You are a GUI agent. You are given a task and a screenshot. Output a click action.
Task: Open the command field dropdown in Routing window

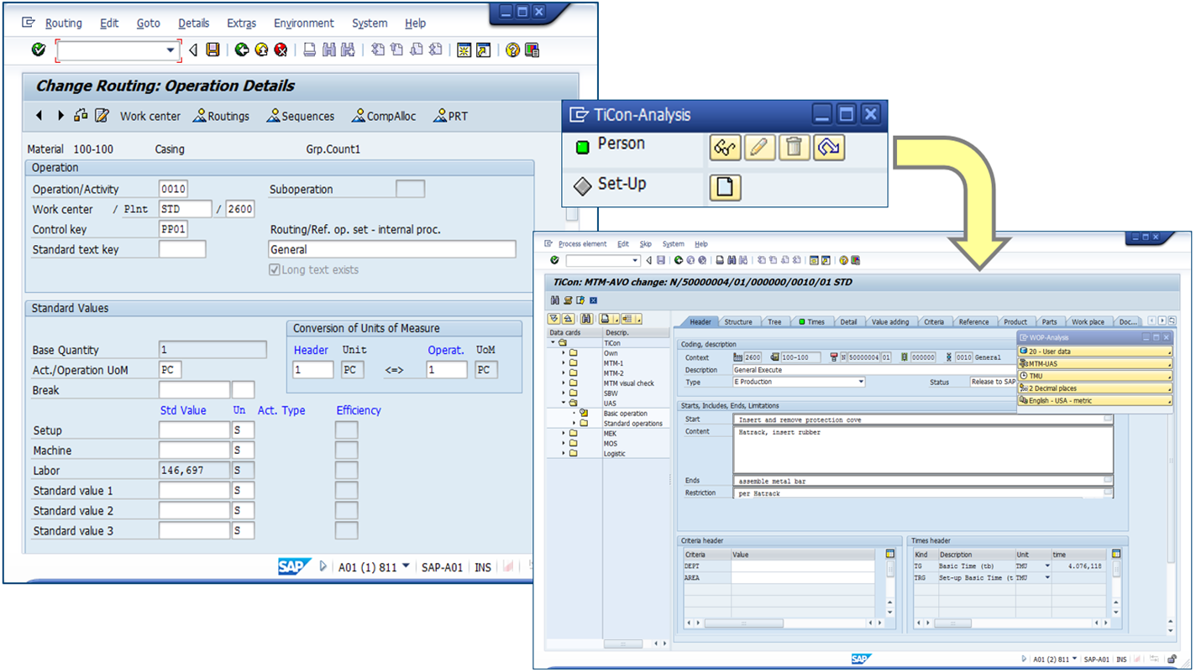(x=170, y=50)
